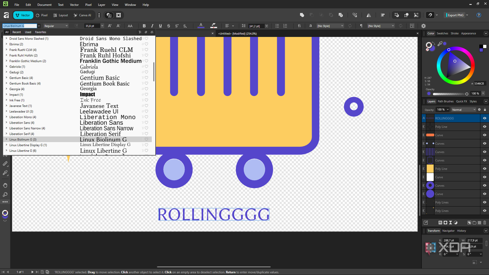489x275 pixels.
Task: Click the Export PNG button
Action: coord(455,15)
